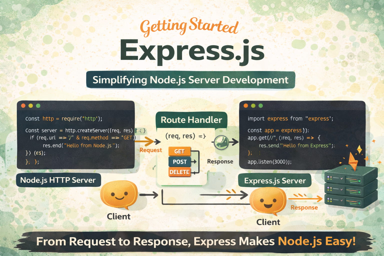384x256 pixels.
Task: Click the Route Handler header tab
Action: 191,120
